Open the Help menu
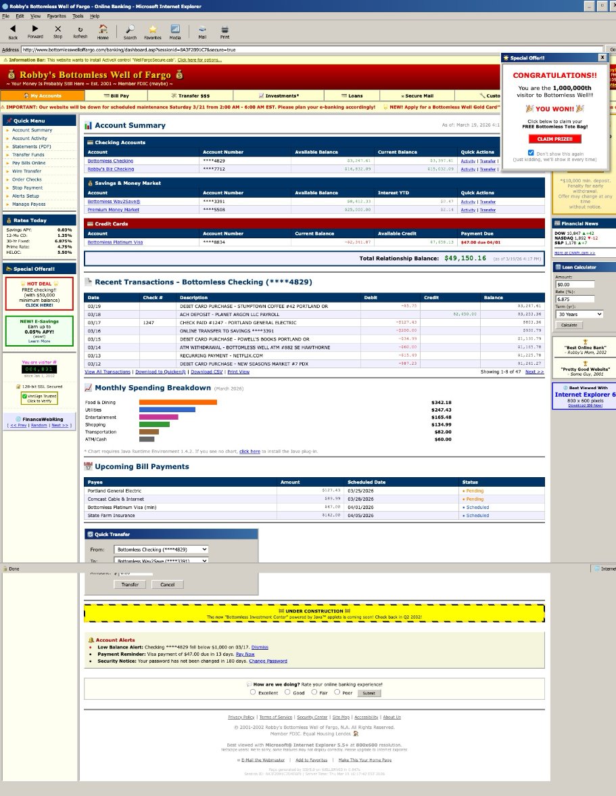This screenshot has height=796, width=616. coord(95,16)
